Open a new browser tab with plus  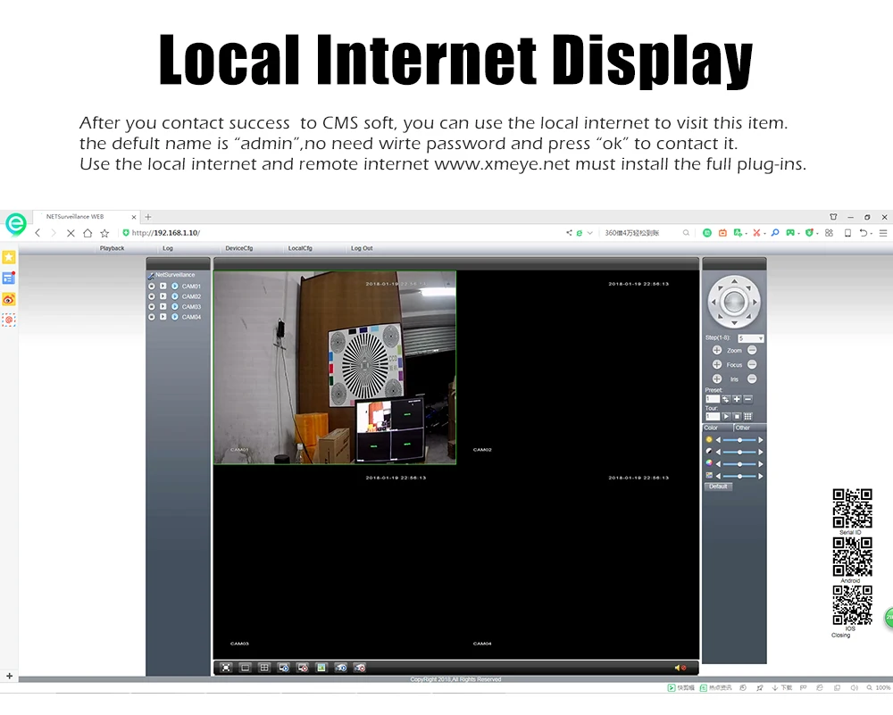pyautogui.click(x=148, y=217)
